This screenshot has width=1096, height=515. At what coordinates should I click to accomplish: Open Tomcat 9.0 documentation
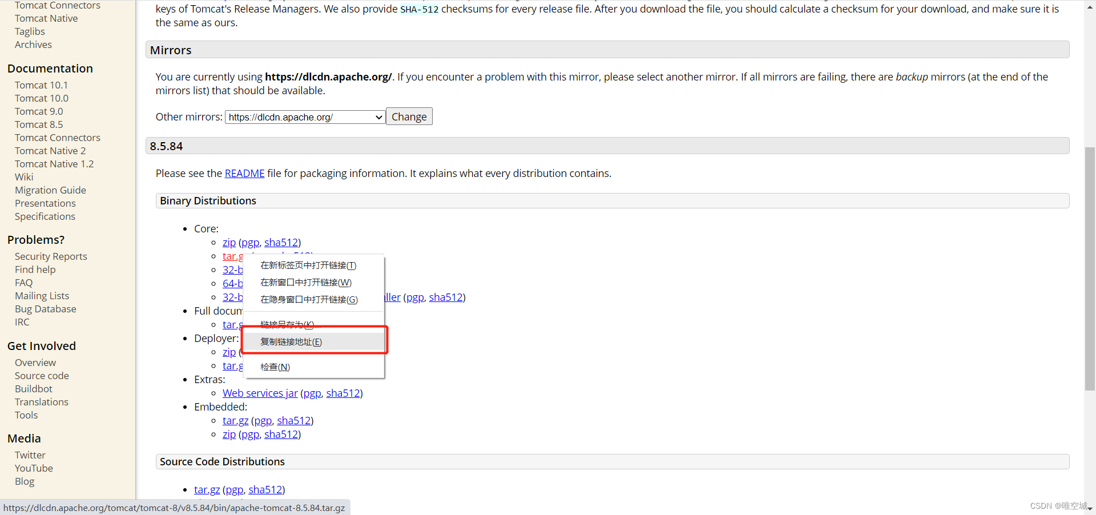(x=39, y=111)
